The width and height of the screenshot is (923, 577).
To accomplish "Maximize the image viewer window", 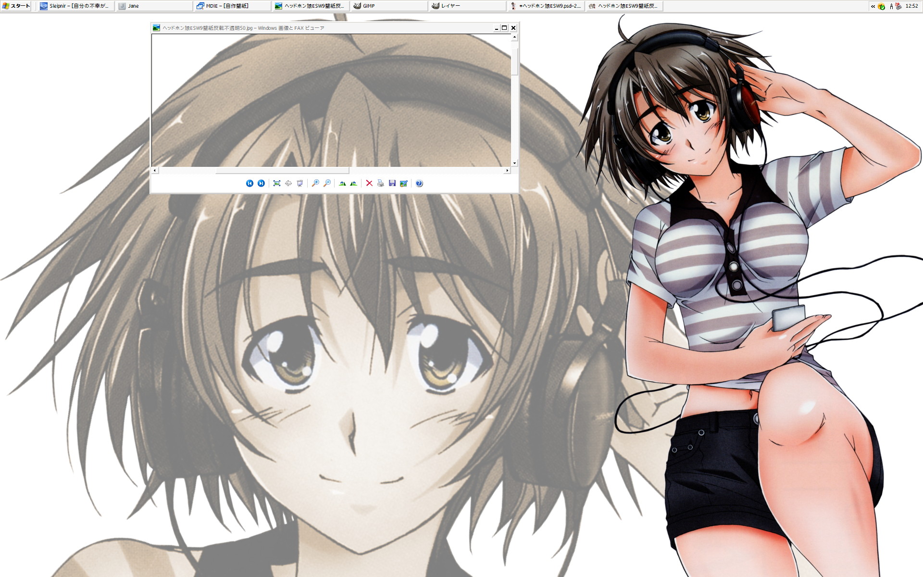I will coord(504,28).
